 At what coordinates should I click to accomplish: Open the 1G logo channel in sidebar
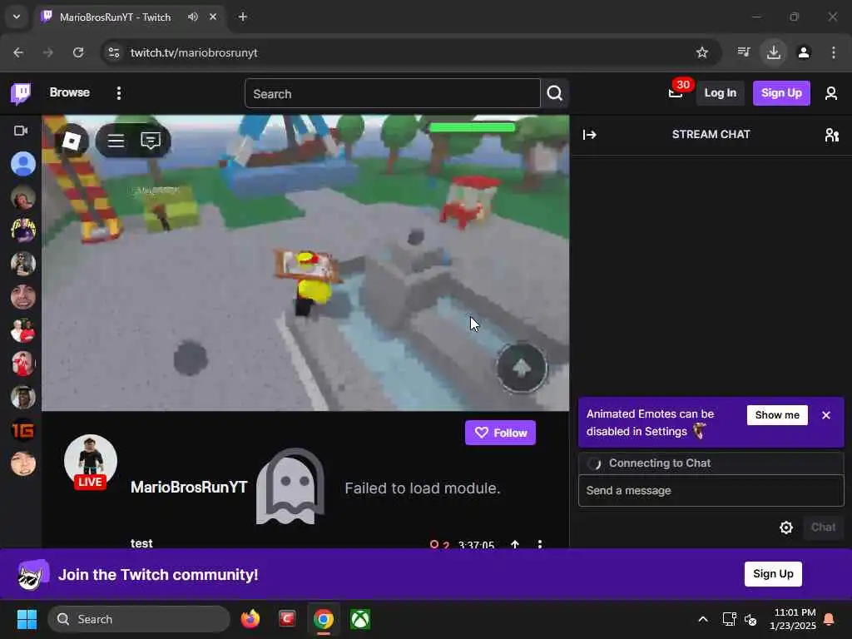[x=22, y=430]
